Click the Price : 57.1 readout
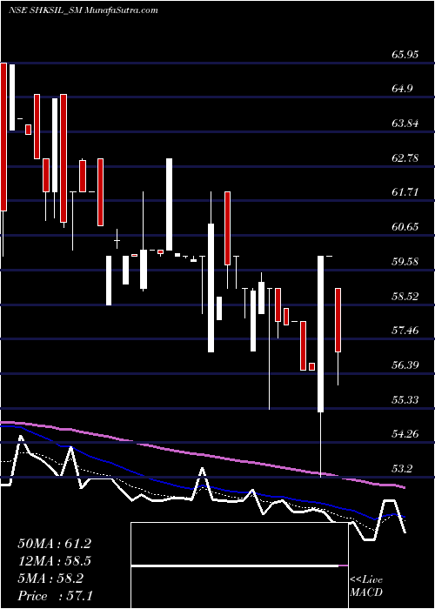The width and height of the screenshot is (435, 609). [54, 596]
